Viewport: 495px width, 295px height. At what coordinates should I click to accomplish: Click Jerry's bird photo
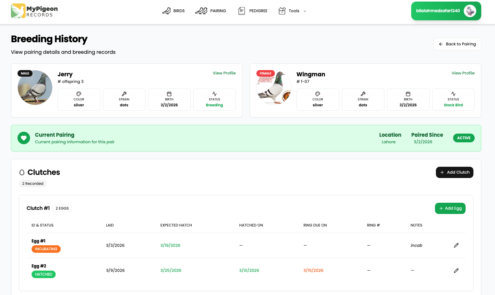coord(35,88)
